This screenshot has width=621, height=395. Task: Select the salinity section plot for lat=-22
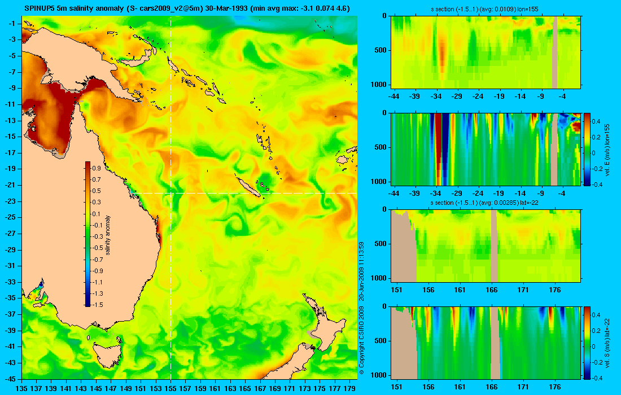(x=486, y=246)
